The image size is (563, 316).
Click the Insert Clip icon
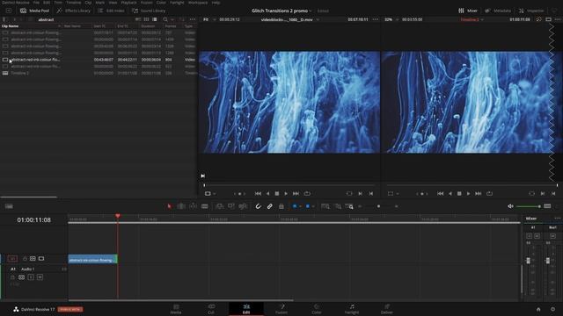pos(219,206)
